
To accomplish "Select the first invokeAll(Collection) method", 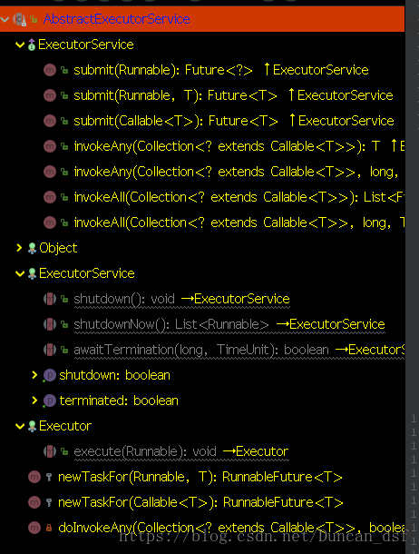I will pos(239,197).
